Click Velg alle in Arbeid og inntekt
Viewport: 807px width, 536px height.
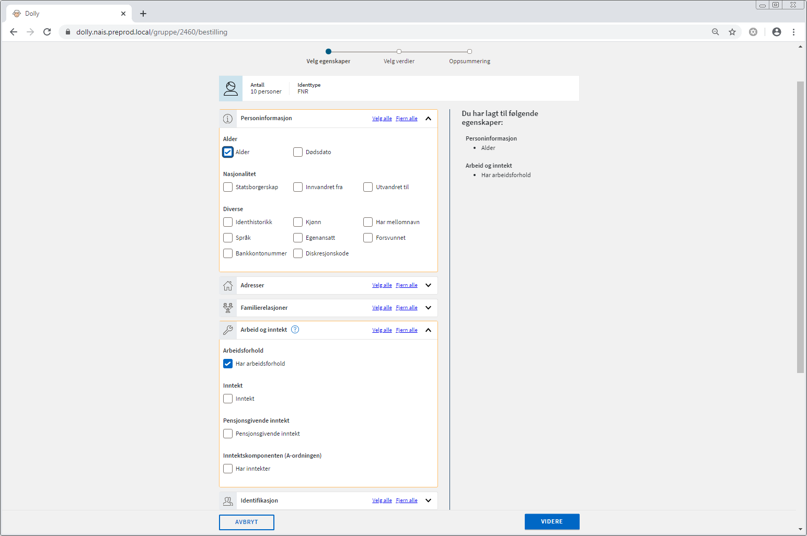pyautogui.click(x=382, y=330)
